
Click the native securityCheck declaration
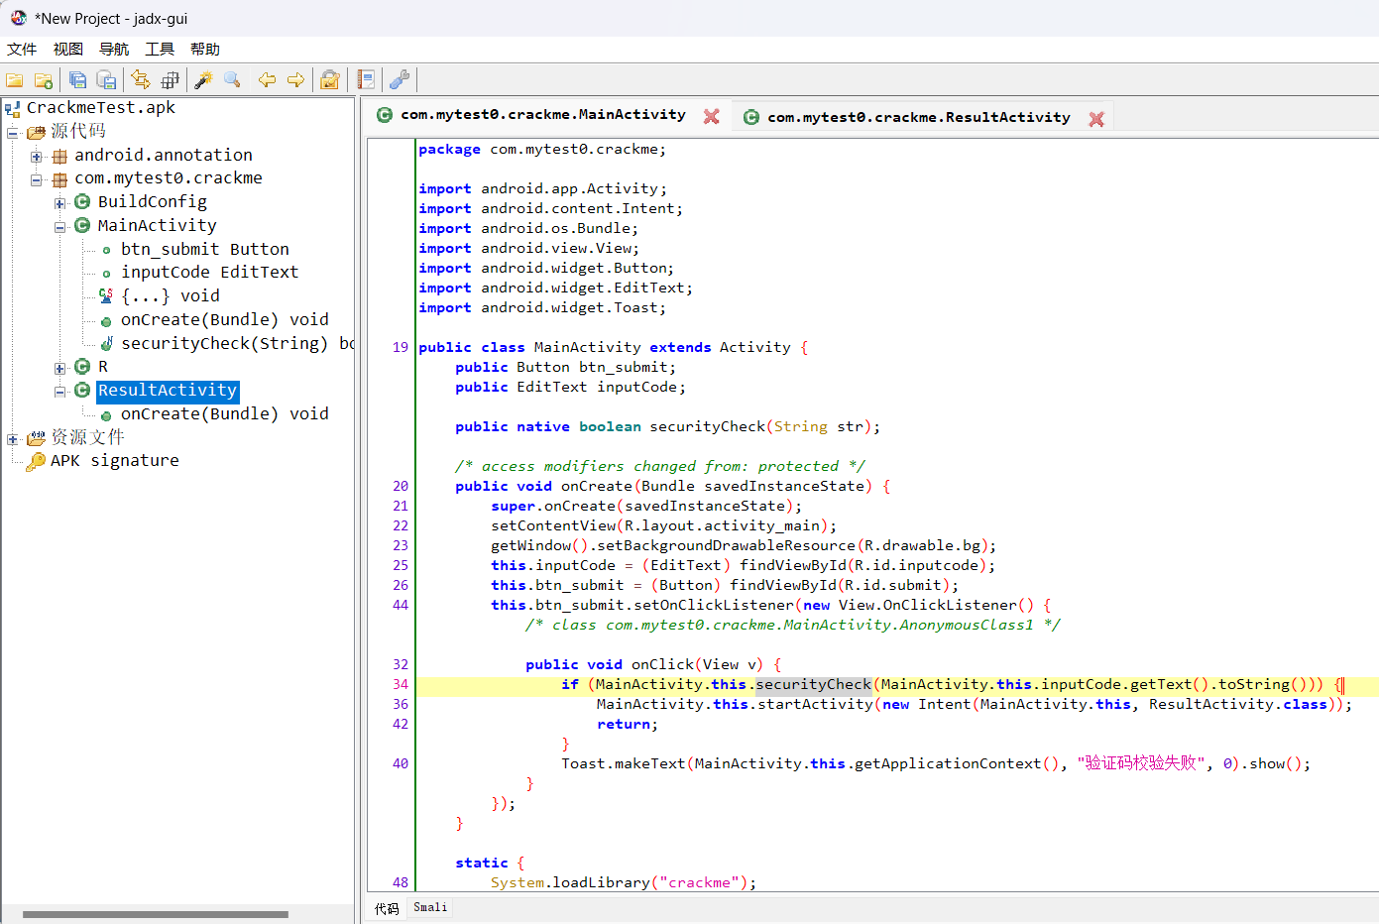coord(667,426)
